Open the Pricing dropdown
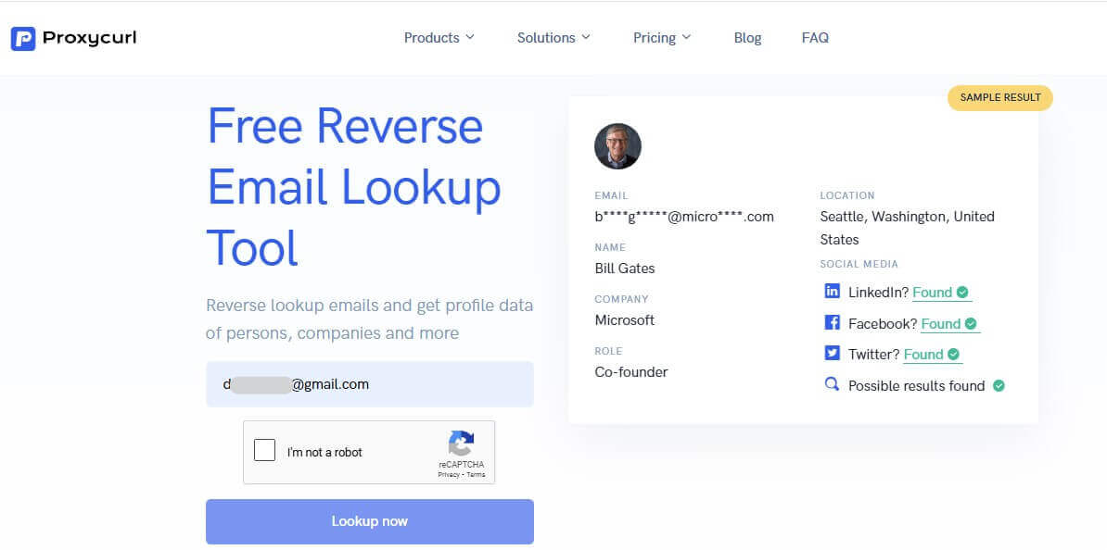 click(x=662, y=37)
